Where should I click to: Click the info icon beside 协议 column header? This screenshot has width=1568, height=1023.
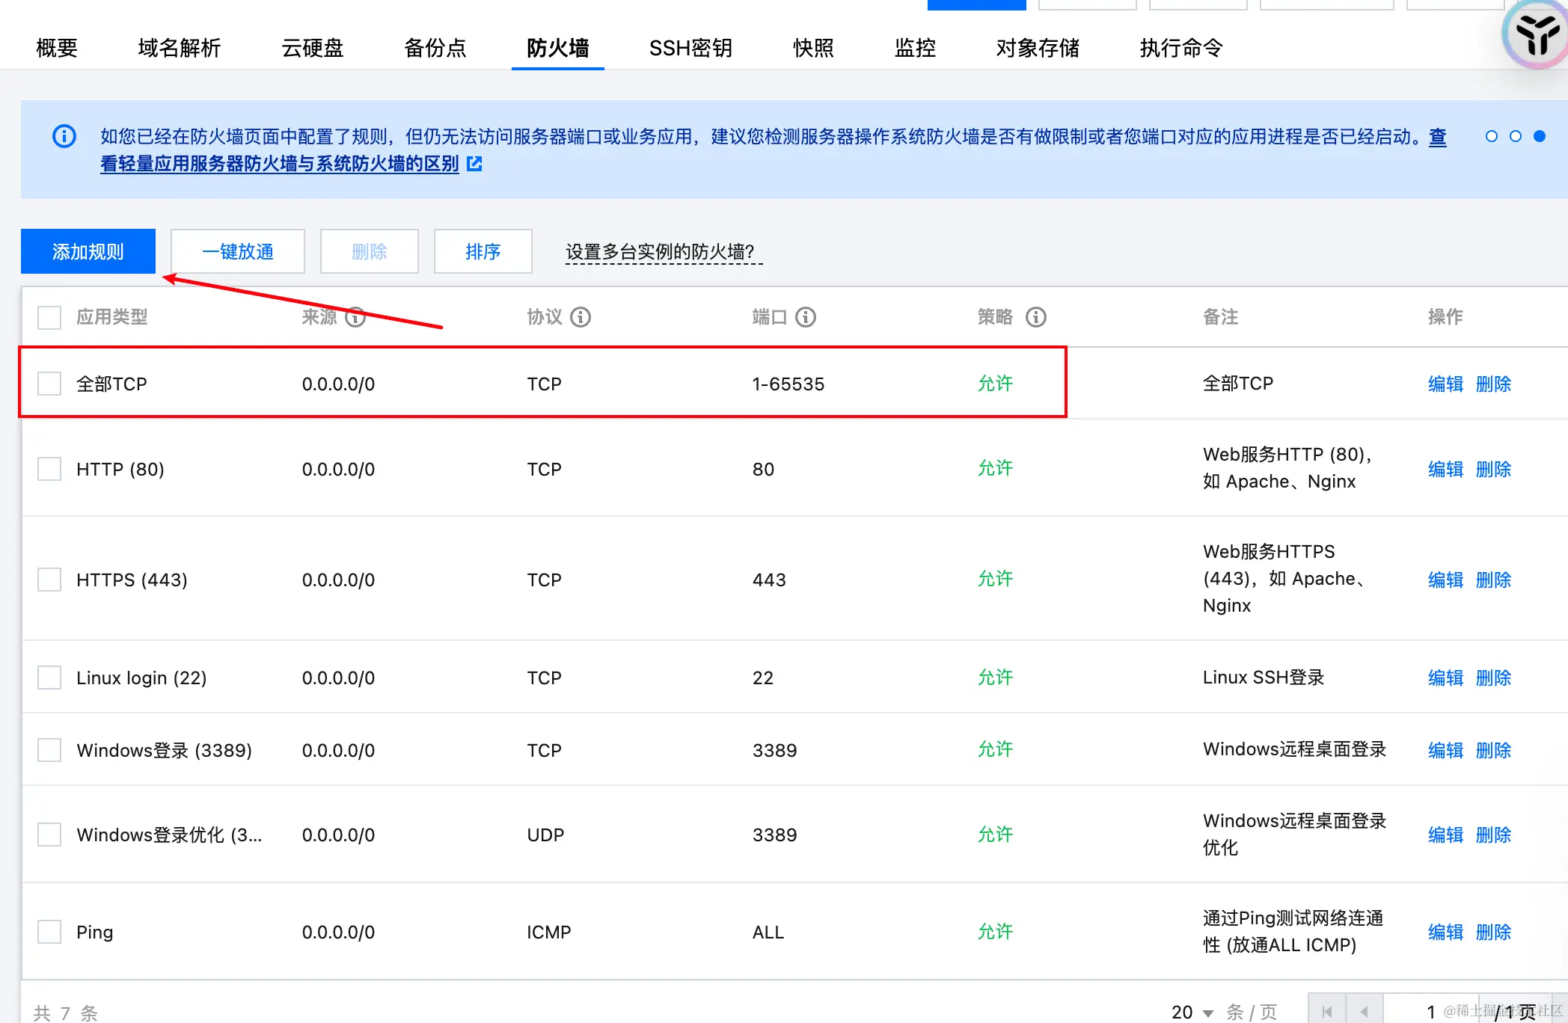[x=581, y=317]
